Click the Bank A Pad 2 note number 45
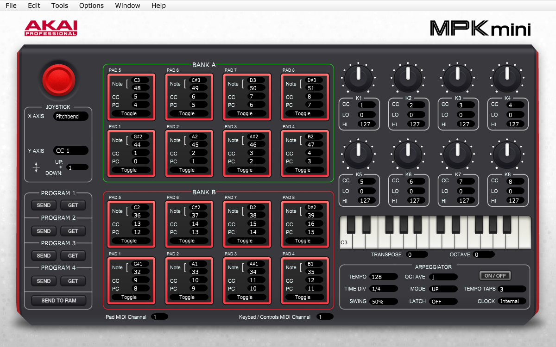The width and height of the screenshot is (556, 347). [x=198, y=144]
